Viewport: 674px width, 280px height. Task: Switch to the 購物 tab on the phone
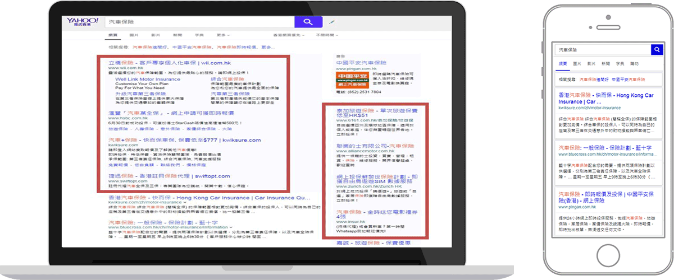(x=635, y=64)
